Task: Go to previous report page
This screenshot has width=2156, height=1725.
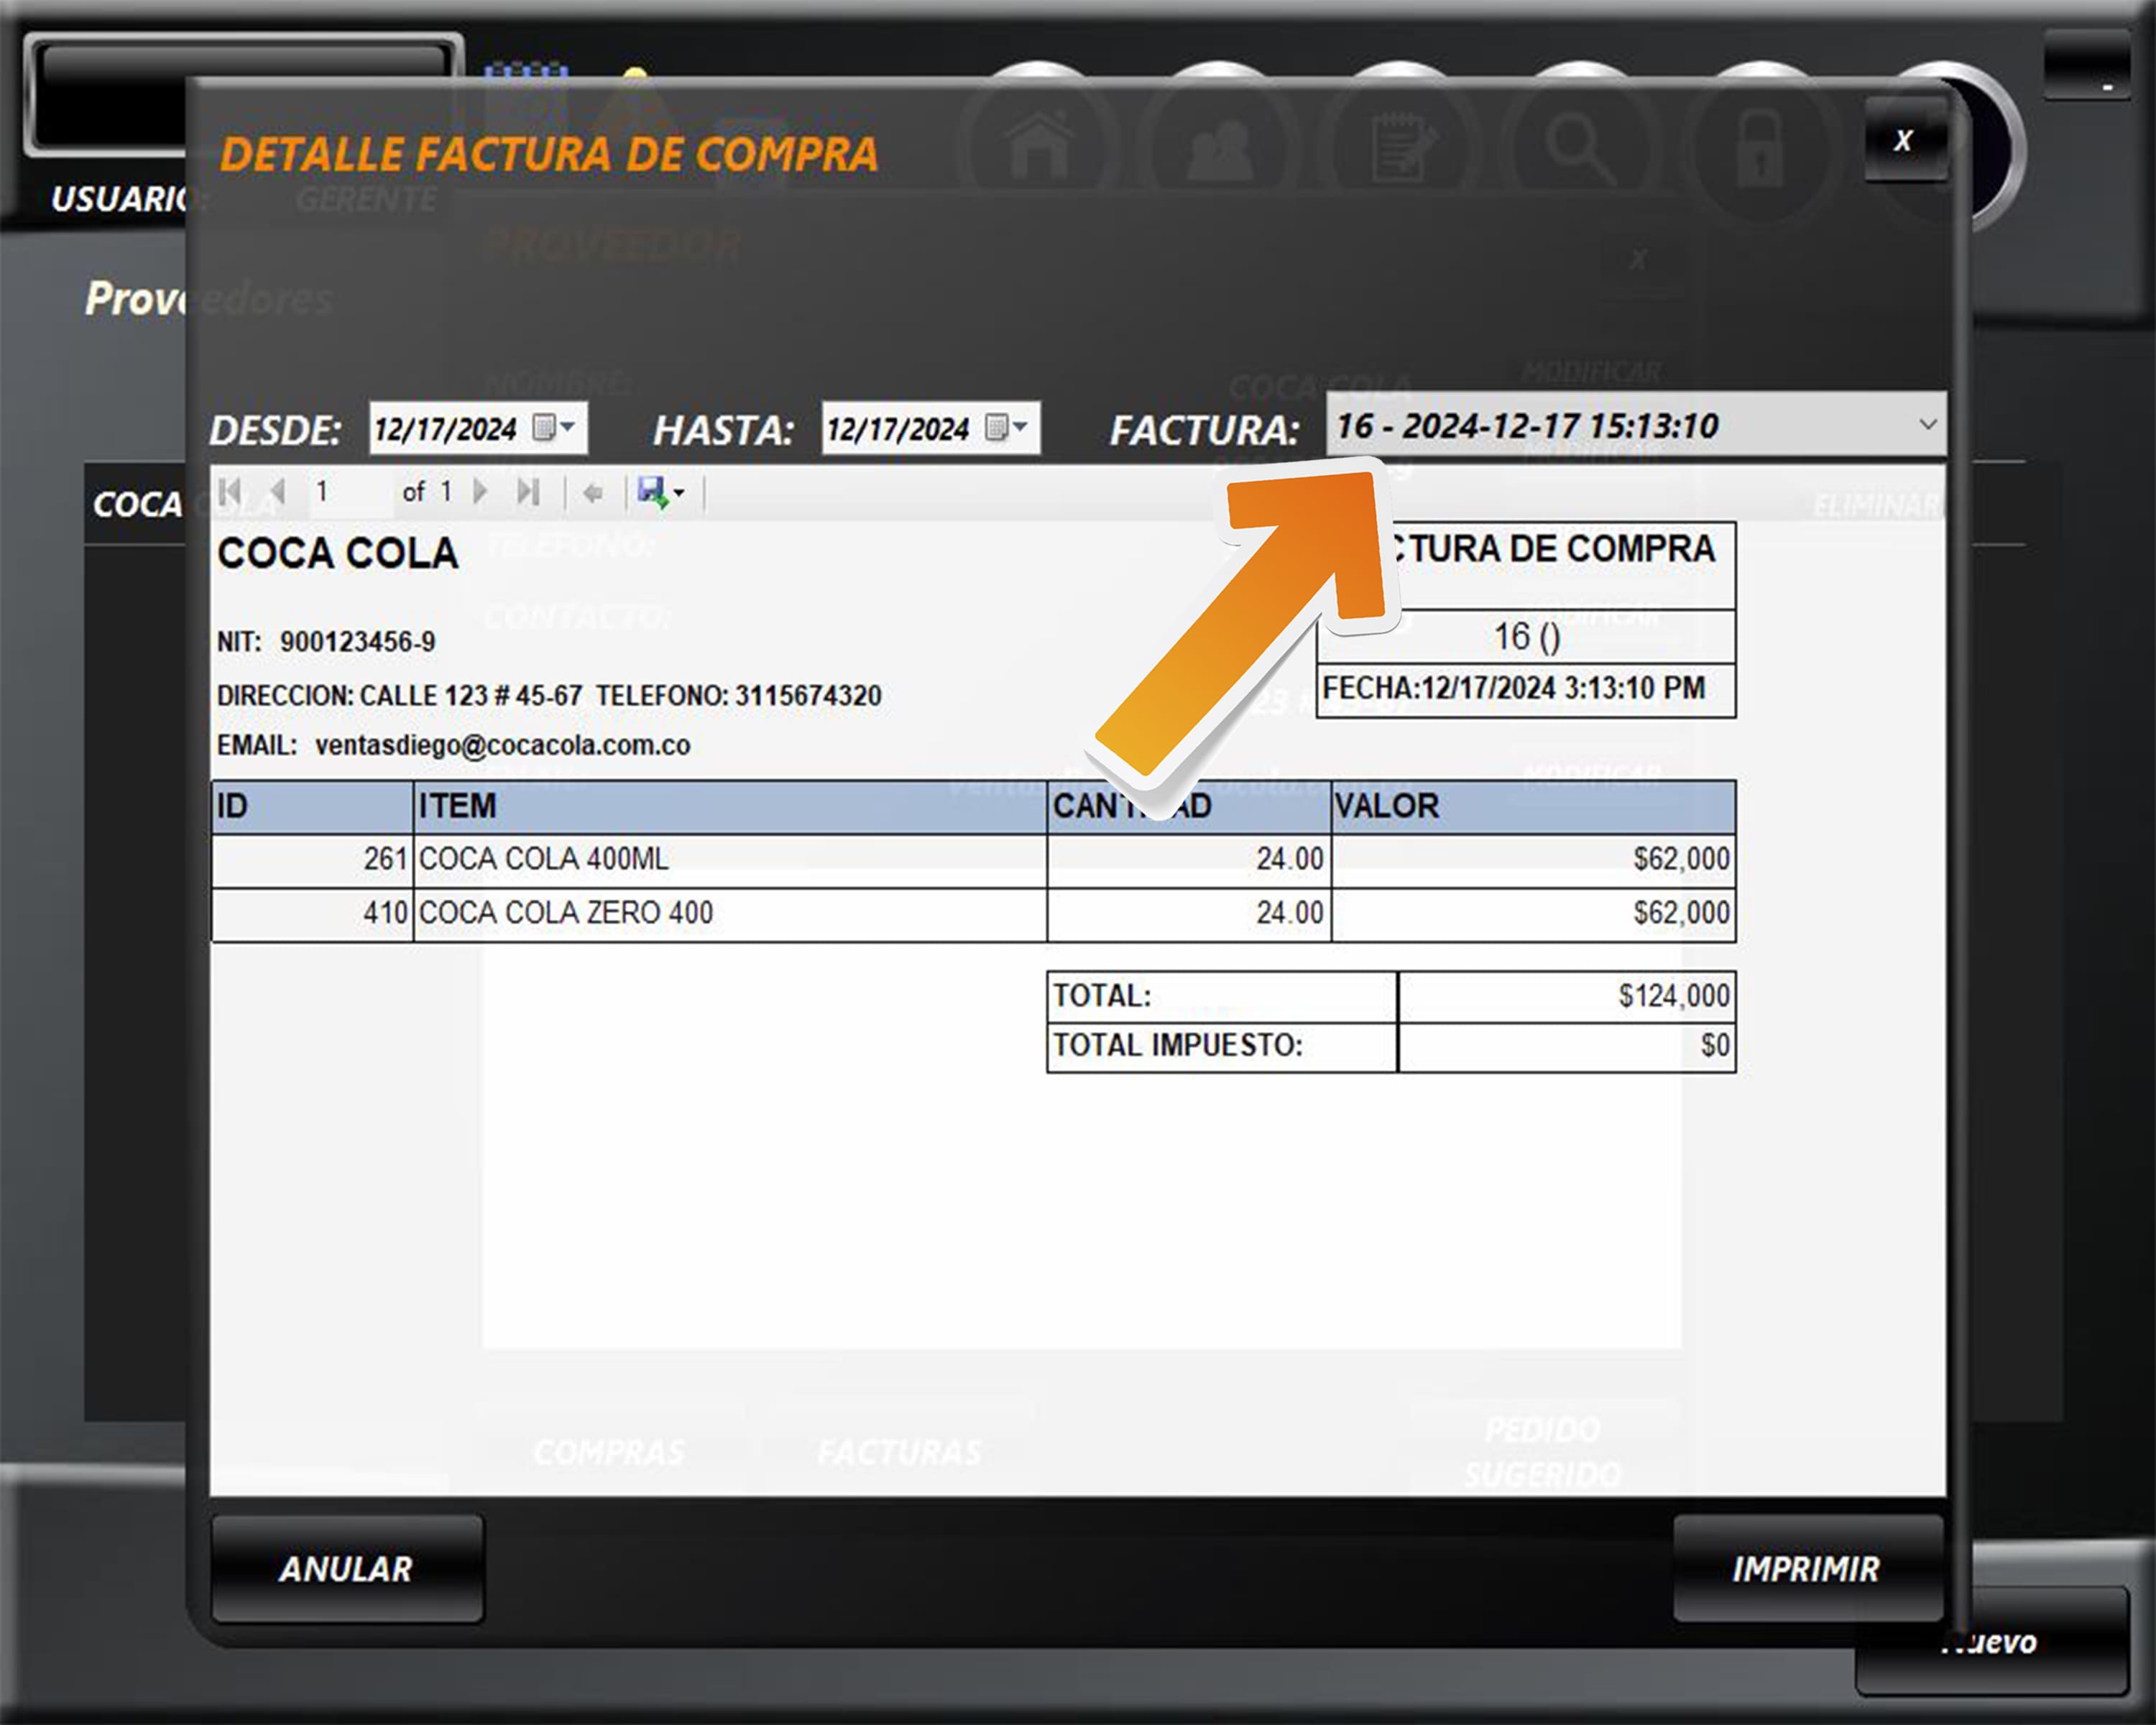Action: click(x=279, y=492)
